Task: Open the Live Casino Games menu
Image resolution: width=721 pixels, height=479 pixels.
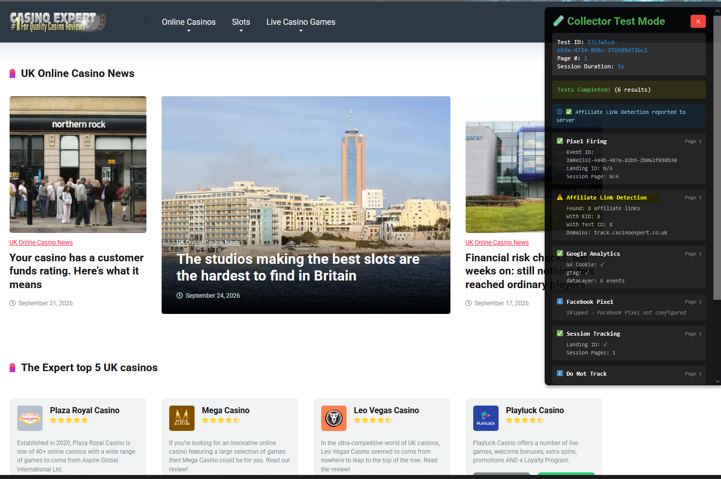Action: (x=300, y=22)
